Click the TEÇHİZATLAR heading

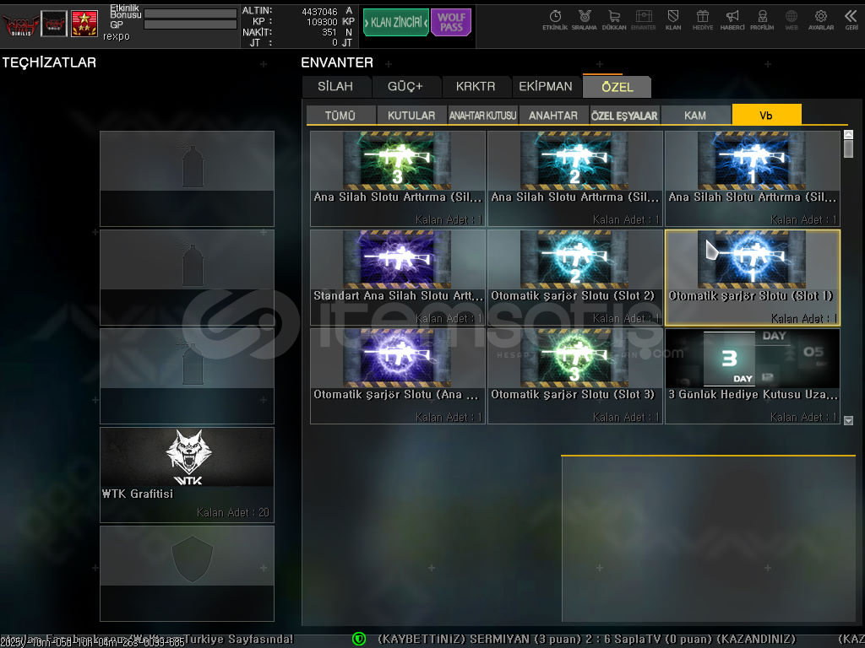coord(49,62)
